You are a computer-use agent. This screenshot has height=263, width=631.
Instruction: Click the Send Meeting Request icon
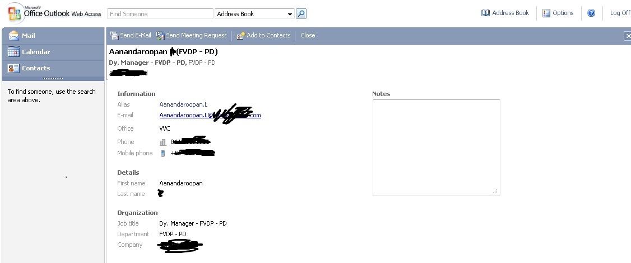pyautogui.click(x=160, y=36)
